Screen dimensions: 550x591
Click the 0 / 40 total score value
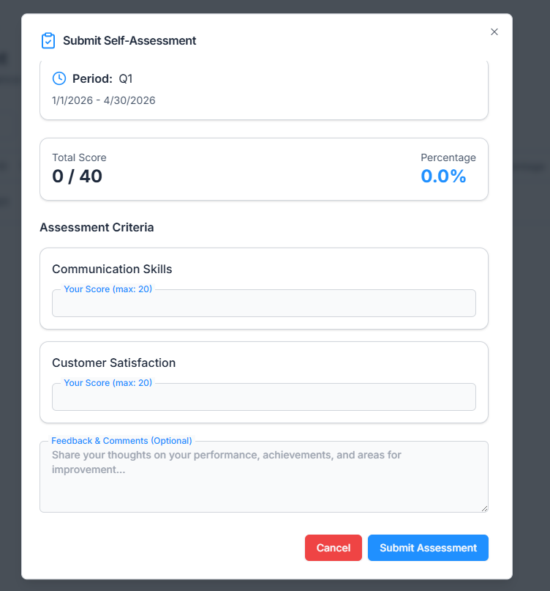click(x=78, y=176)
